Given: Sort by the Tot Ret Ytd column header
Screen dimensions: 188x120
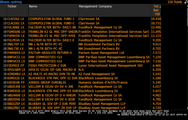Looking at the screenshot, I should coord(157,10).
